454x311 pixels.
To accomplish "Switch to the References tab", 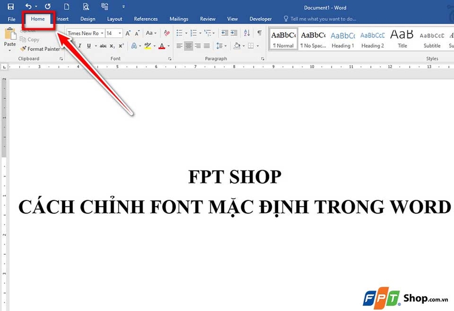I will (146, 19).
